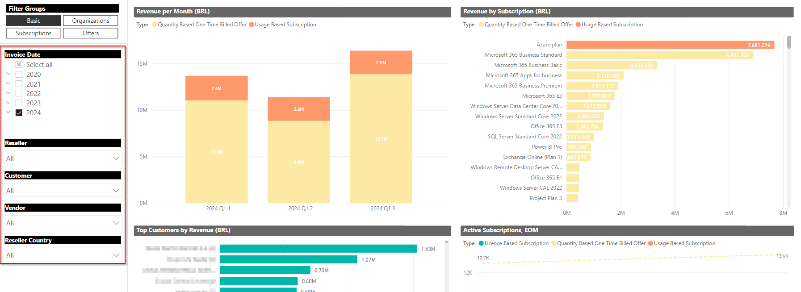This screenshot has height=292, width=801.
Task: Select the Microsoft 365 Business Standard bar
Action: (660, 55)
